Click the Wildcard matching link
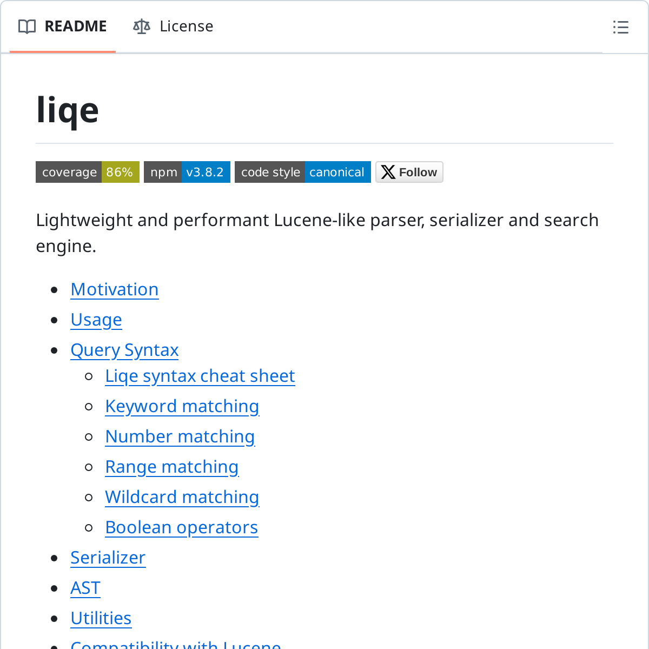Image resolution: width=649 pixels, height=649 pixels. pos(182,497)
